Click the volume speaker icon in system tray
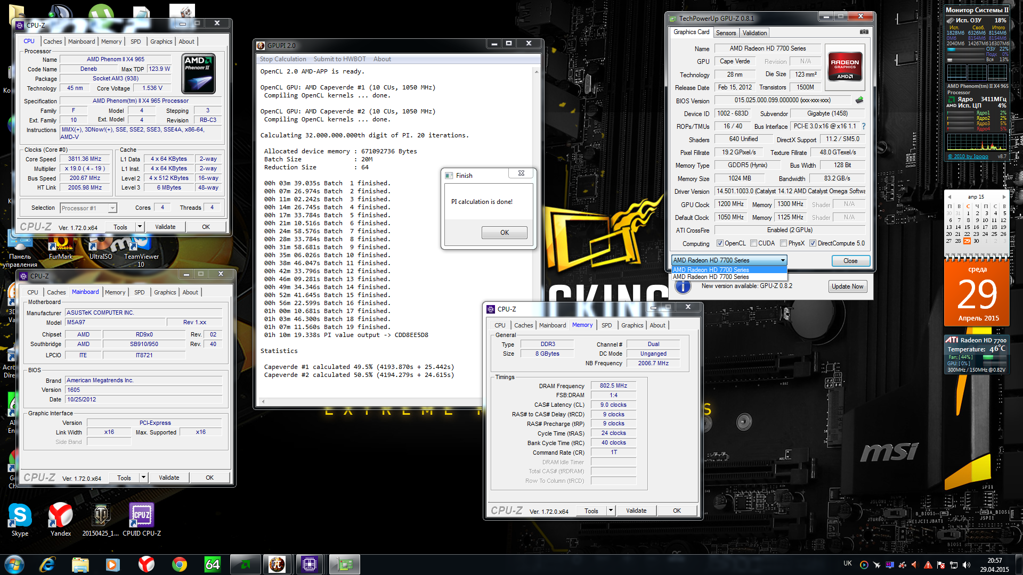Image resolution: width=1023 pixels, height=575 pixels. 967,565
